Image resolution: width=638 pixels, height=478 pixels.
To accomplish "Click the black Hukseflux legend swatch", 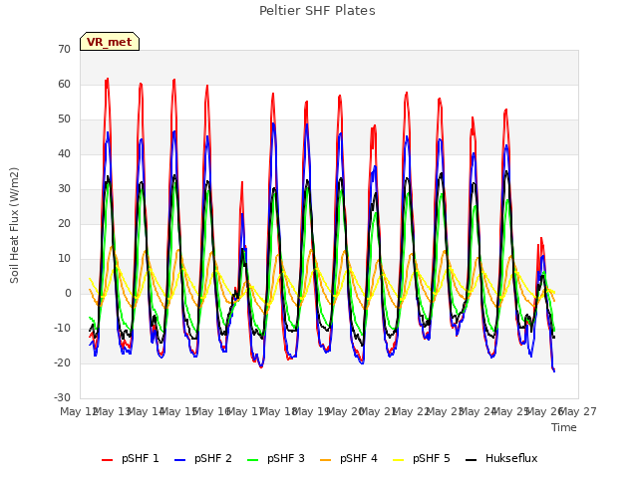I will click(x=472, y=460).
